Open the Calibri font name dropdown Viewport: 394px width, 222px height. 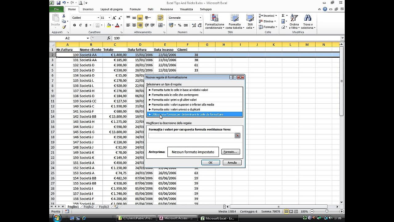tap(98, 18)
